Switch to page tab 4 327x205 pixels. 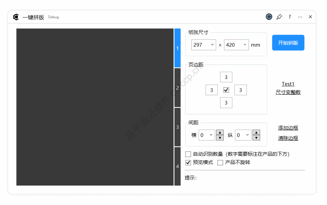177,166
